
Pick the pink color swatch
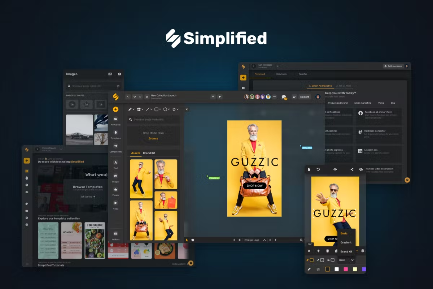(x=346, y=269)
